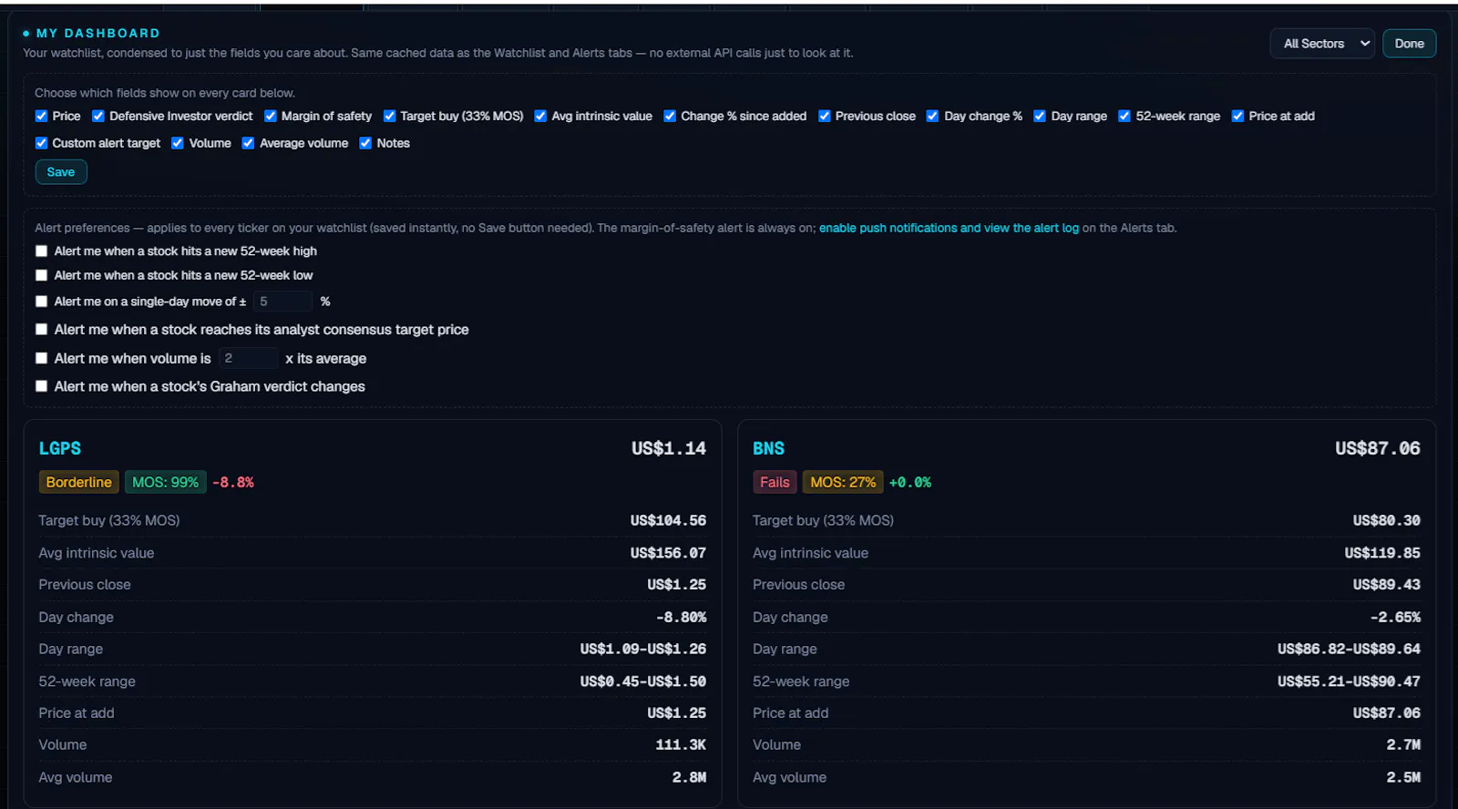Select BNS target buy US$80.30
Image resolution: width=1458 pixels, height=809 pixels.
(x=1387, y=520)
